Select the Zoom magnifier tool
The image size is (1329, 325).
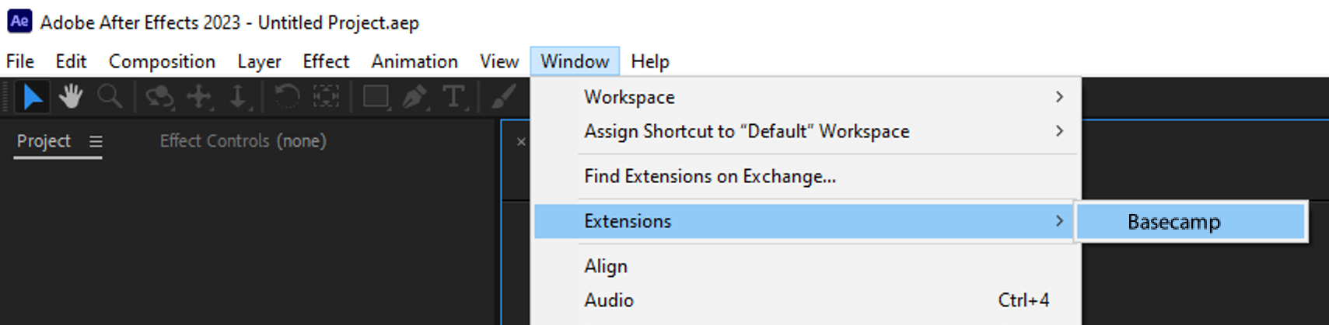point(109,97)
